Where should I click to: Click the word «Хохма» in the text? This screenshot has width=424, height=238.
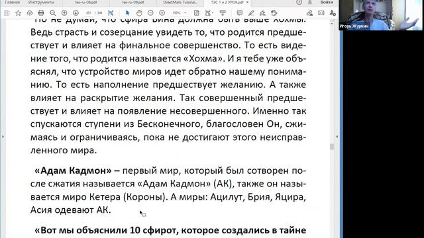click(204, 59)
